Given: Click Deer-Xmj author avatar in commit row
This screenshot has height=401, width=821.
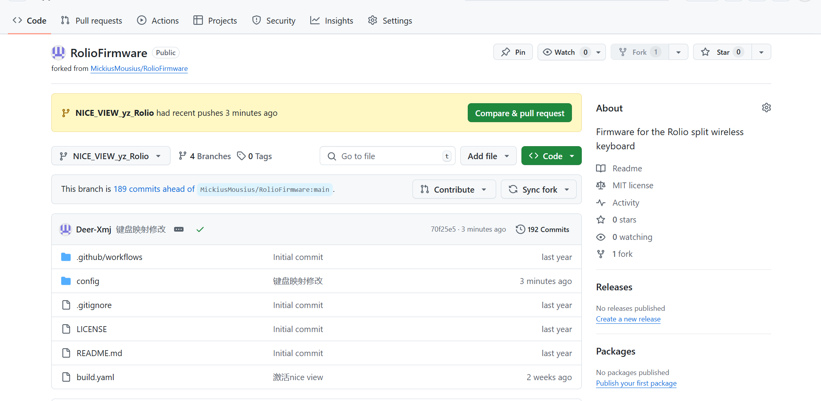Looking at the screenshot, I should click(65, 229).
